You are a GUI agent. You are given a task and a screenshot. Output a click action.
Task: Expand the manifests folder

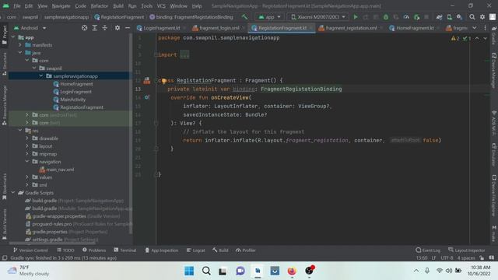point(20,45)
